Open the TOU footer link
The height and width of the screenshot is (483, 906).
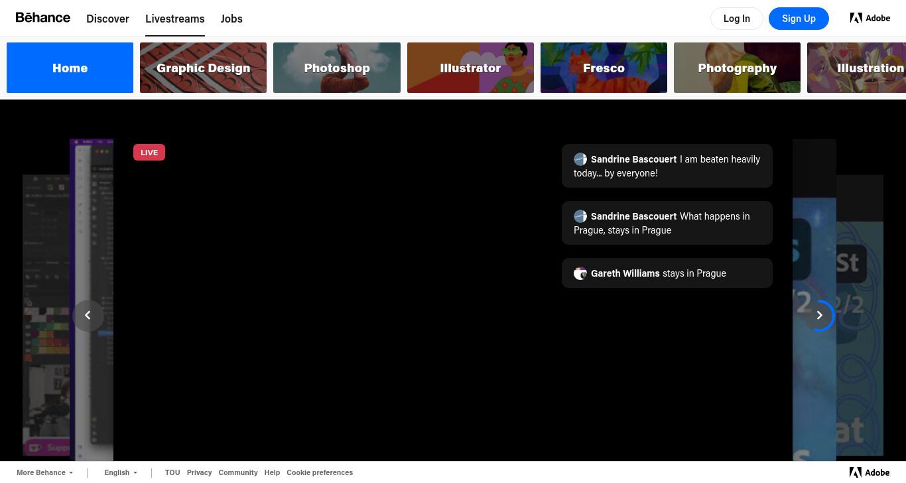pos(172,472)
